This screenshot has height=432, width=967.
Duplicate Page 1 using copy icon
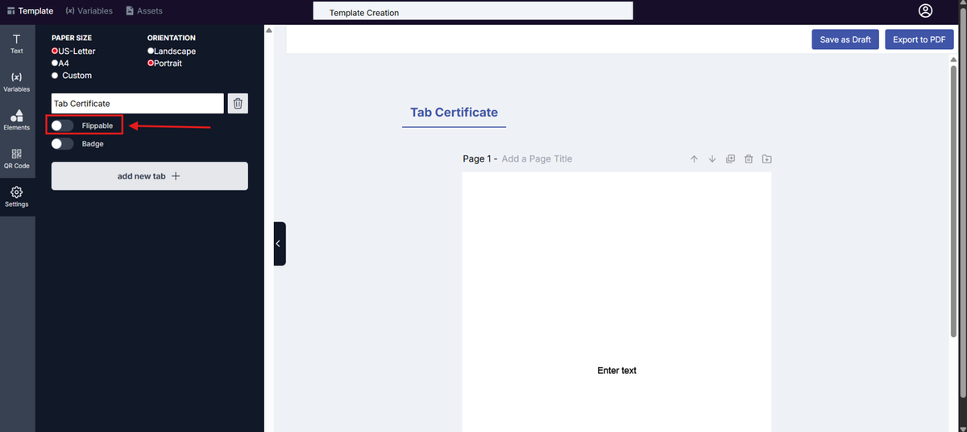coord(731,159)
